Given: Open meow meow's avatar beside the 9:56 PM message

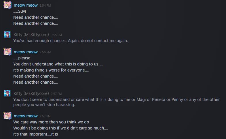Looking at the screenshot, I should point(7,52).
